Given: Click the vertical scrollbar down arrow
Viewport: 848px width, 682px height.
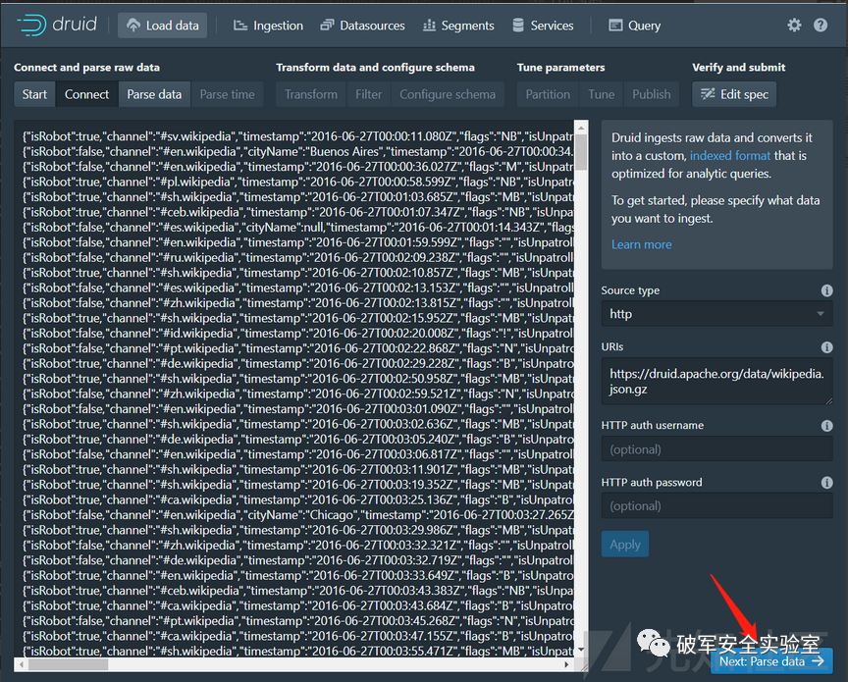Looking at the screenshot, I should pos(581,649).
